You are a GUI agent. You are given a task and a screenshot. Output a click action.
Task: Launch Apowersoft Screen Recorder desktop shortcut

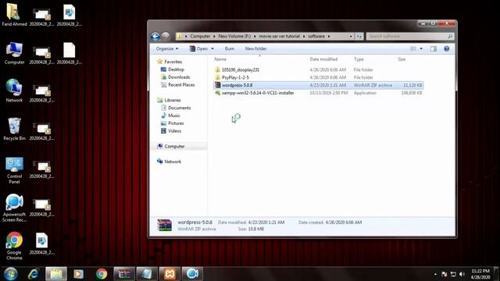[14, 208]
